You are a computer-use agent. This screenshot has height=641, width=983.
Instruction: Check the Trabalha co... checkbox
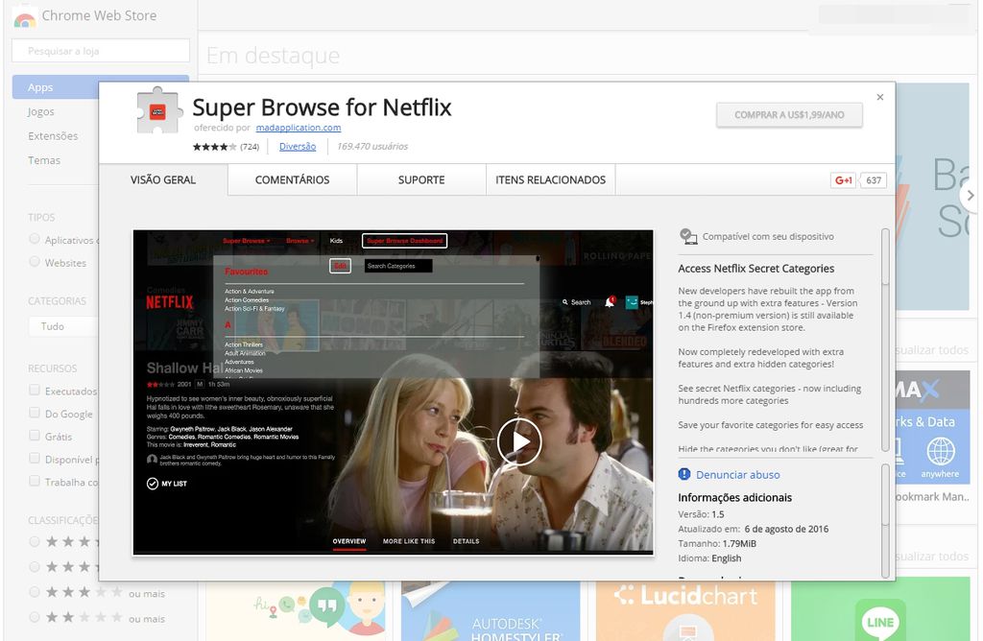(35, 481)
